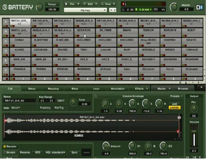The height and width of the screenshot is (159, 206).
Task: Select the Stretch mode radio button
Action: tap(5, 152)
